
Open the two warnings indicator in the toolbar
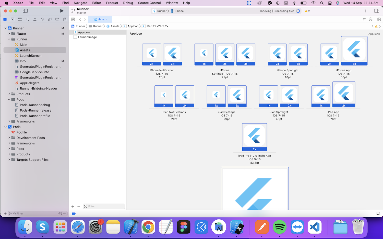pyautogui.click(x=307, y=11)
